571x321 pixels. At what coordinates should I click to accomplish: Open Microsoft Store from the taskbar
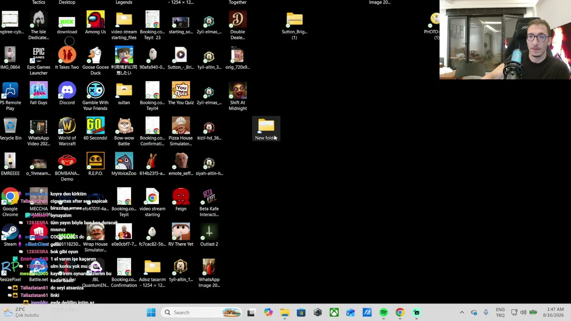[x=301, y=313]
